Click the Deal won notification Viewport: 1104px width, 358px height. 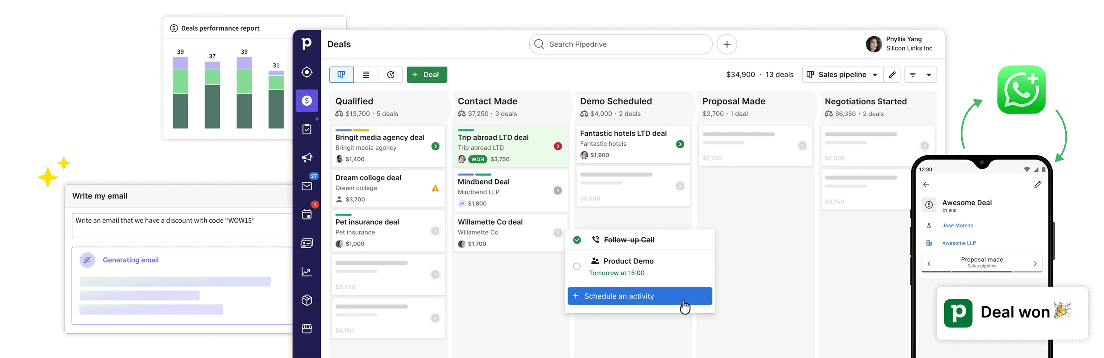tap(1012, 313)
